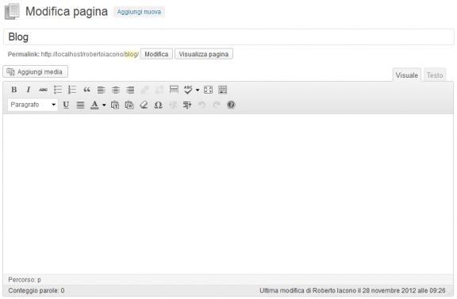457x299 pixels.
Task: Click the highlighted blog permalink slug
Action: (131, 54)
